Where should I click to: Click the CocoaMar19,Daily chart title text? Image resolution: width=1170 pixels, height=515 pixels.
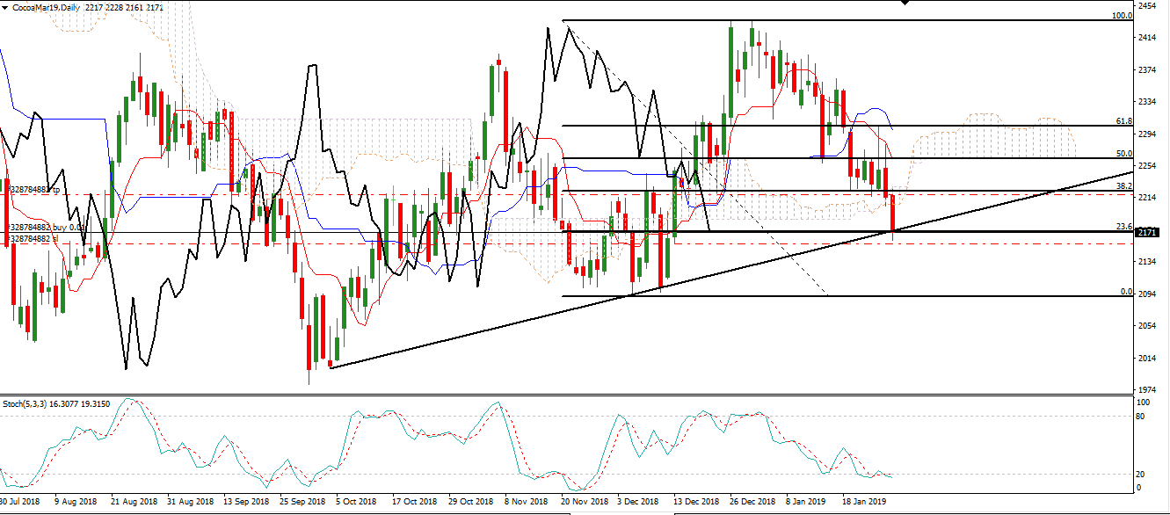[x=44, y=8]
